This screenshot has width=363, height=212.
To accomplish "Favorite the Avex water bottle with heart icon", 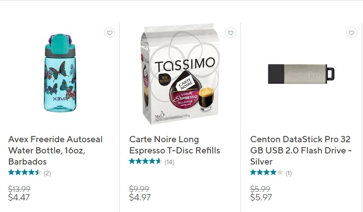I will coord(109,33).
